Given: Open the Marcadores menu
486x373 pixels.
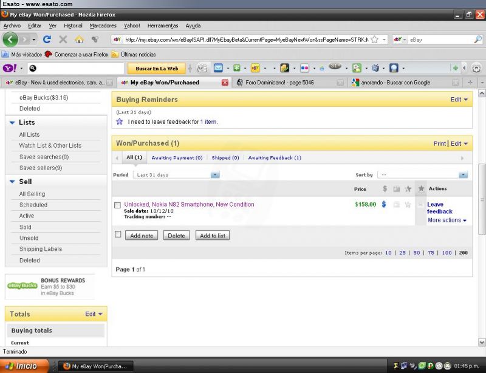Looking at the screenshot, I should (103, 26).
